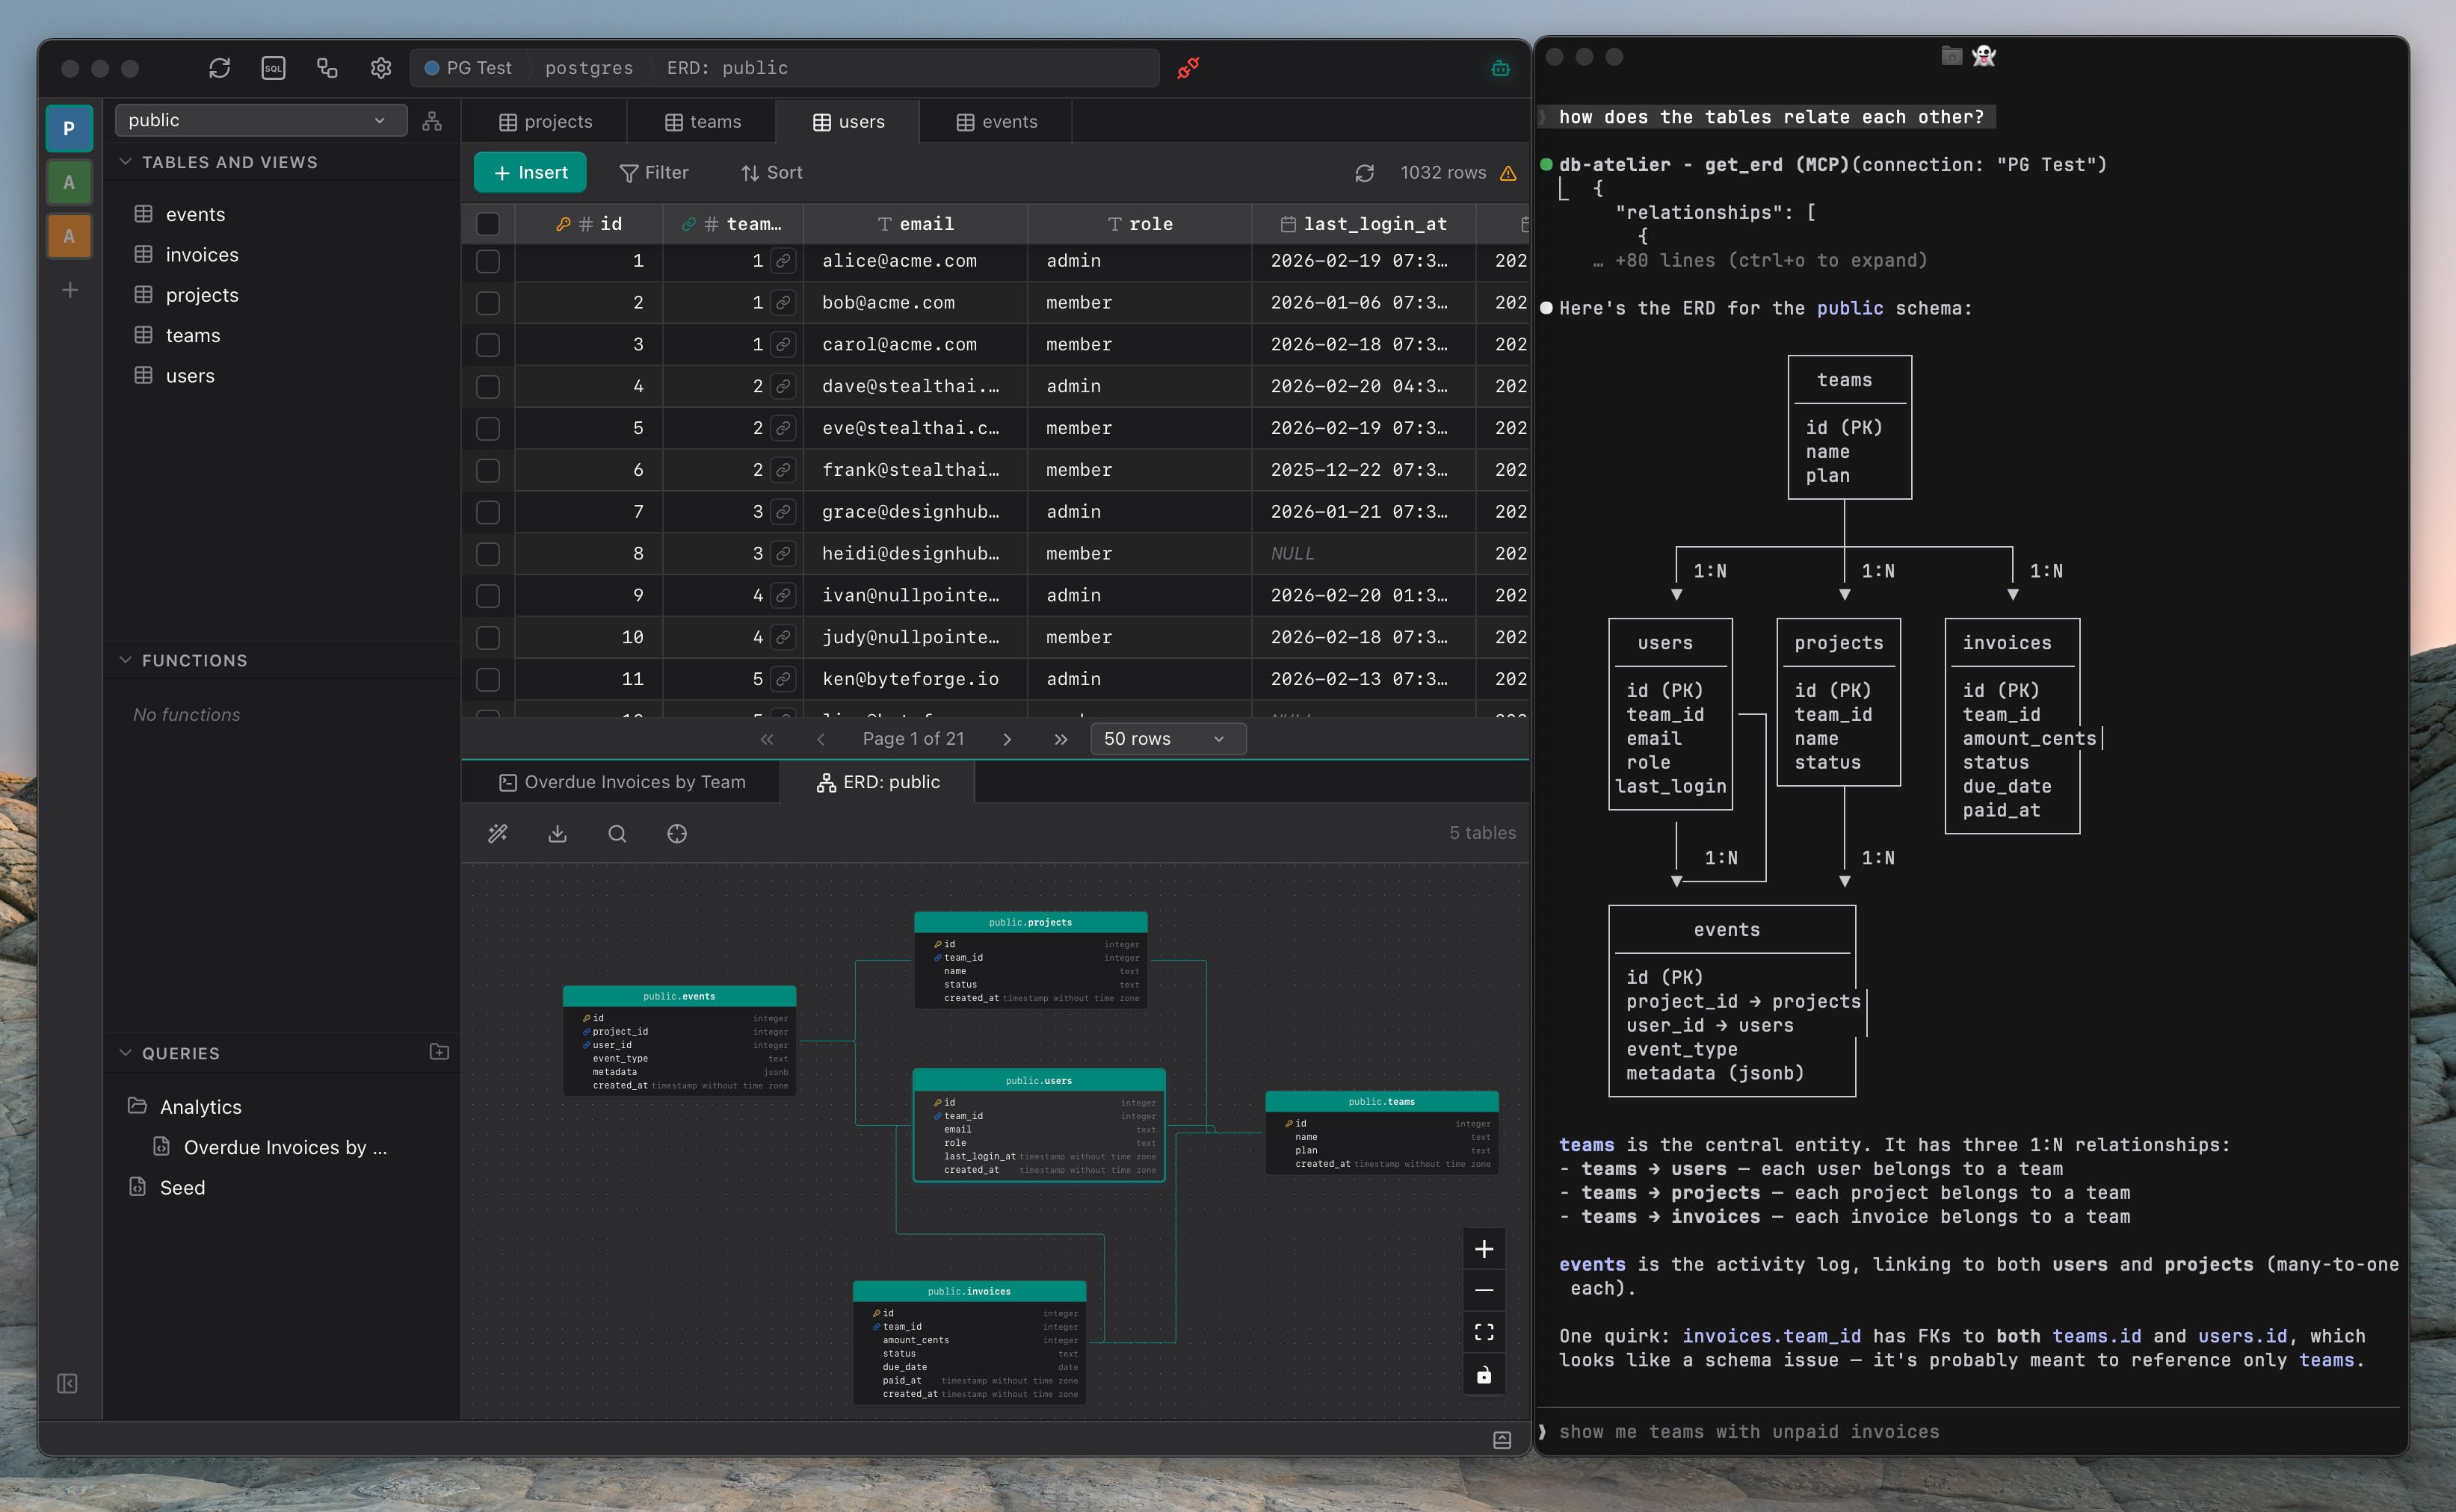Click the auto-layout magic wand icon
This screenshot has width=2456, height=1512.
tap(497, 834)
